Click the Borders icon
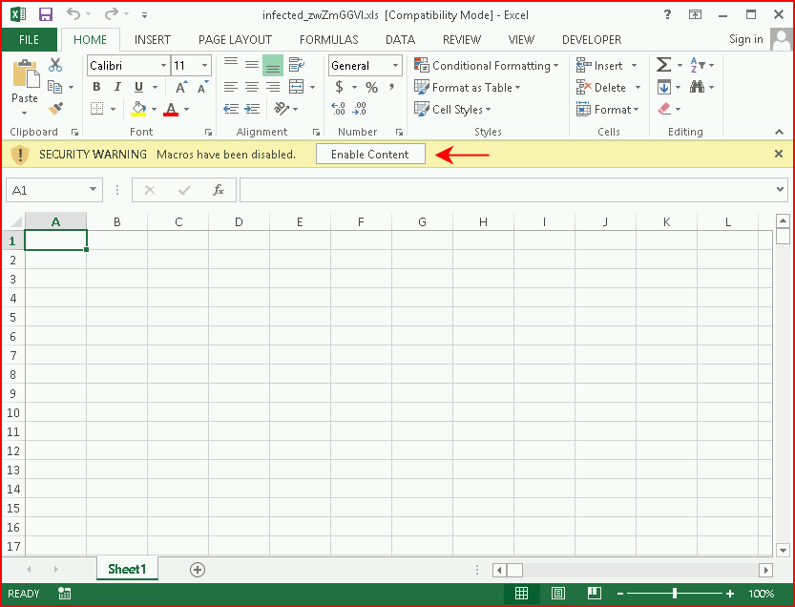The height and width of the screenshot is (607, 795). (x=96, y=109)
